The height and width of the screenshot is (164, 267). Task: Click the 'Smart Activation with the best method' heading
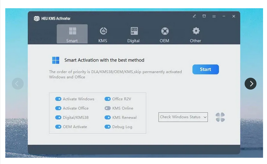[x=104, y=60]
